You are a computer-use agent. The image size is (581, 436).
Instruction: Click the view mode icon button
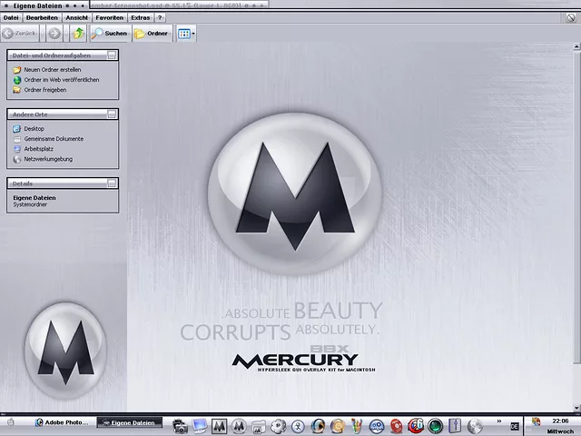coord(183,34)
